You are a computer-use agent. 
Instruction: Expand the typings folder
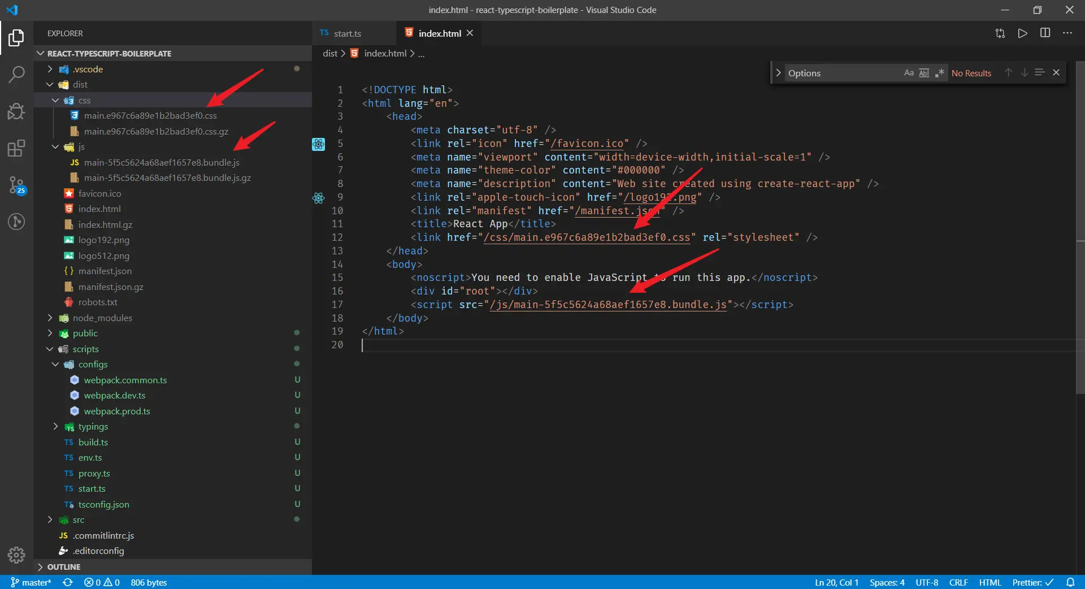(55, 427)
